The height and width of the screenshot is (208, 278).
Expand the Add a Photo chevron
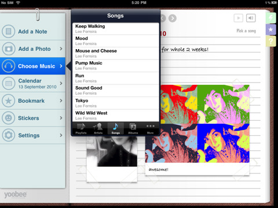click(x=61, y=49)
